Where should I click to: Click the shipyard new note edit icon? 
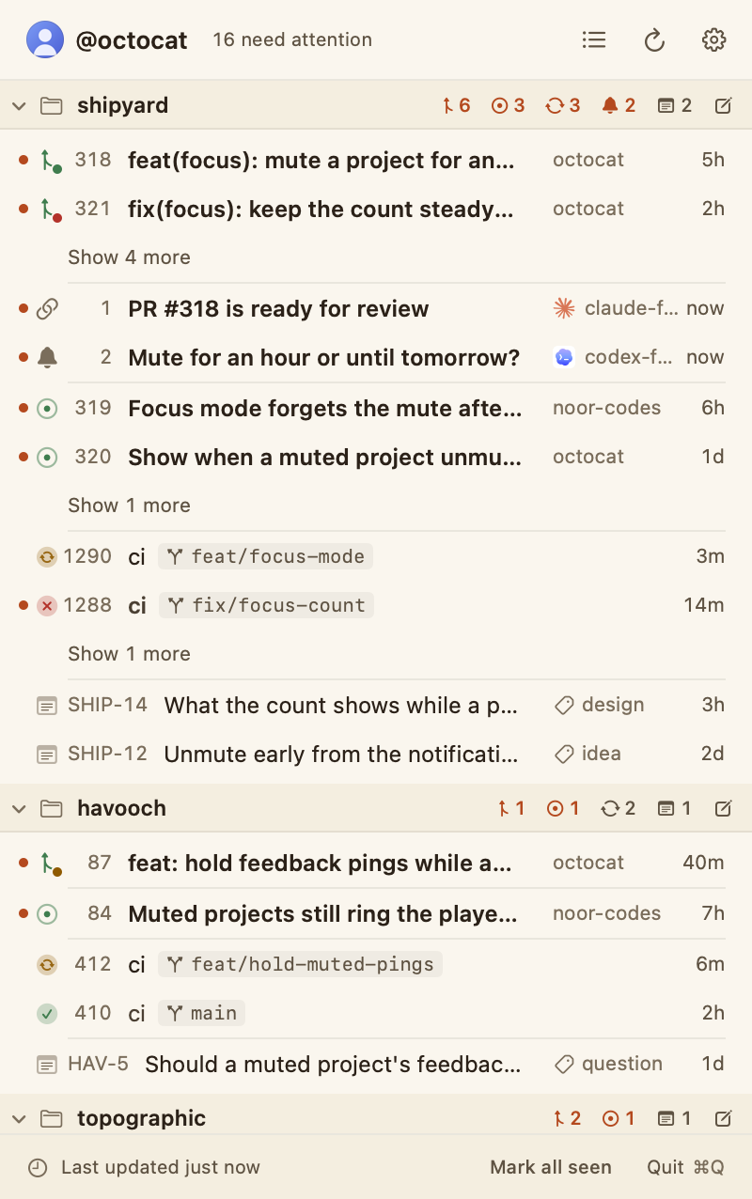pyautogui.click(x=723, y=105)
